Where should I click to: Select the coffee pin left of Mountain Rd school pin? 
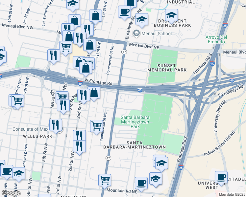coord(141,184)
